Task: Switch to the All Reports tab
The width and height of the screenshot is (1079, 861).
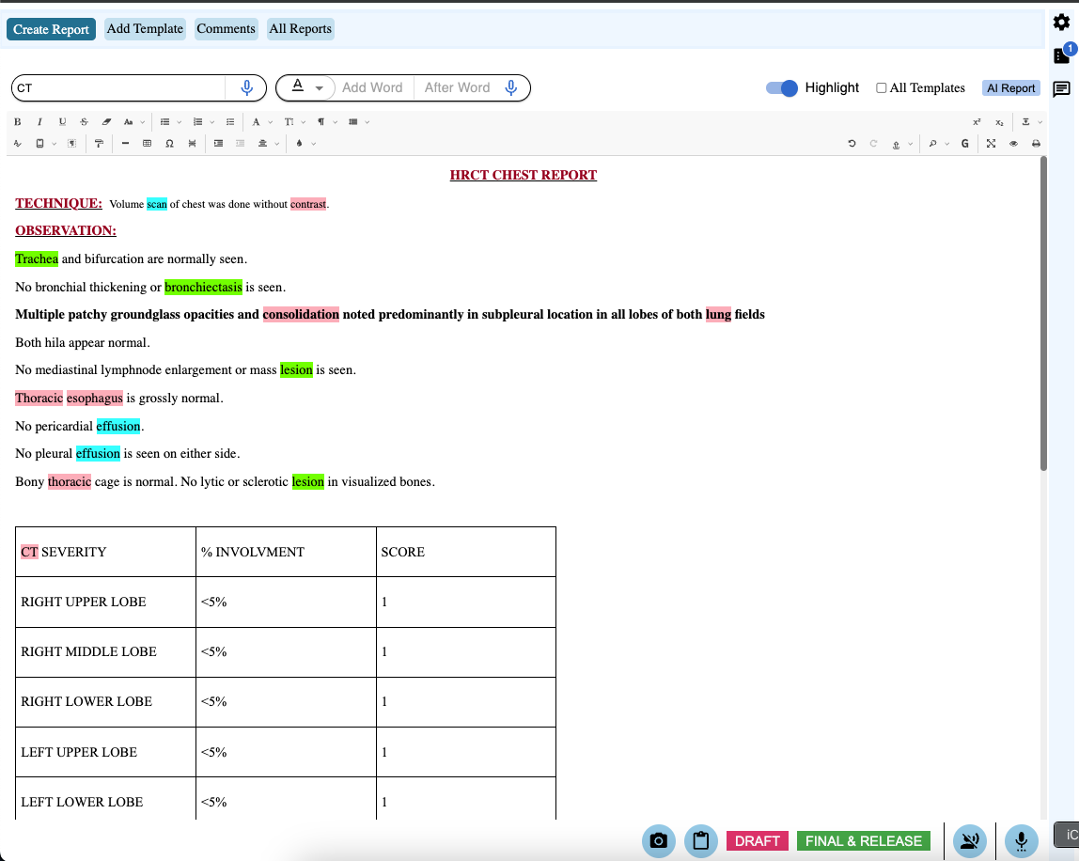Action: tap(300, 28)
